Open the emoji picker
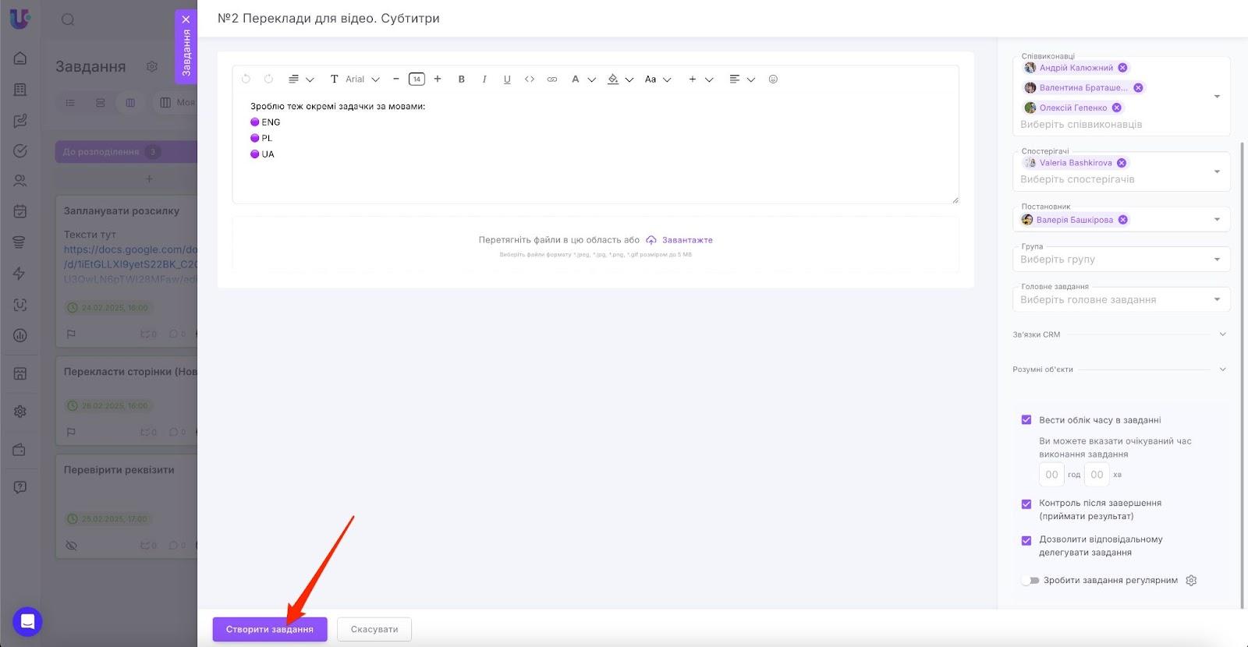Viewport: 1248px width, 647px height. pos(773,79)
